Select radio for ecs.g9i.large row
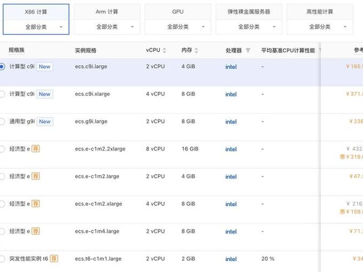The image size is (363, 272). coord(2,121)
